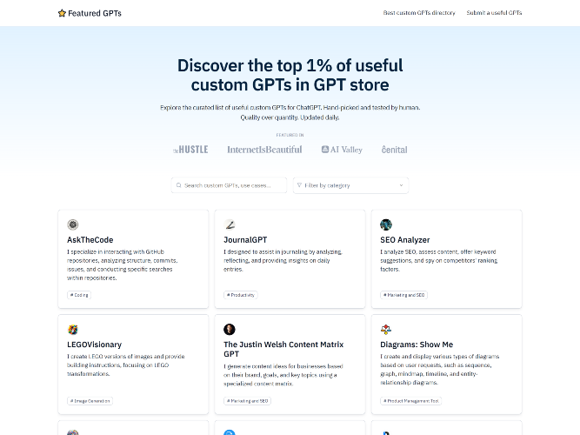Open the Filter by category dropdown
Screen dimensions: 580x435
pyautogui.click(x=350, y=185)
